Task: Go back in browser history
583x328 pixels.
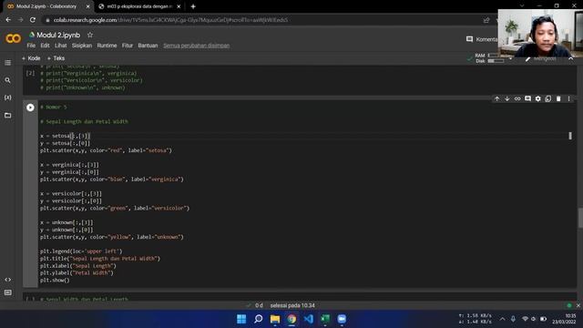Action: pyautogui.click(x=8, y=20)
